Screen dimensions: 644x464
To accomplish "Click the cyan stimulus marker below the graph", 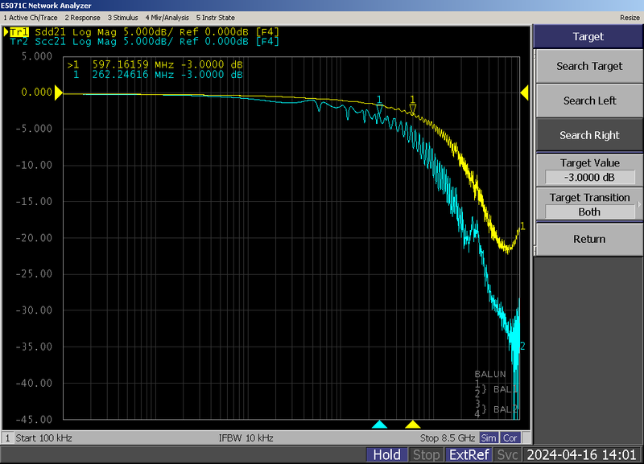I will (378, 424).
